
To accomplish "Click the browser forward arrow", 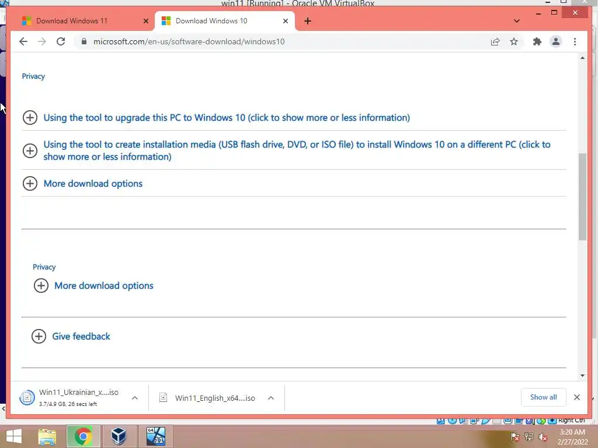I will (x=42, y=41).
